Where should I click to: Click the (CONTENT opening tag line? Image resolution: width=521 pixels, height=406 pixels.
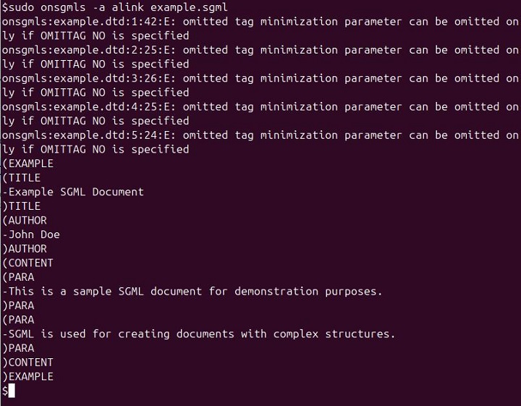click(28, 263)
